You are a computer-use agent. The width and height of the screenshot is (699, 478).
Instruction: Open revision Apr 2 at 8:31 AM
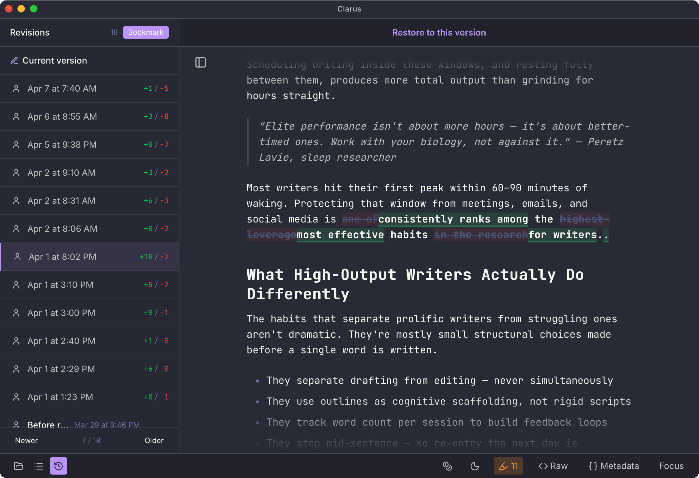pos(89,201)
